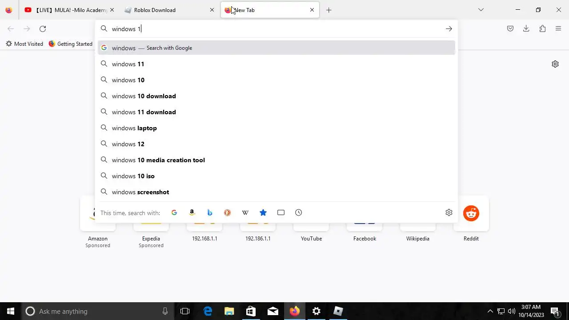Click the Cortana microphone icon
Screen dimensions: 569x320
[165, 311]
